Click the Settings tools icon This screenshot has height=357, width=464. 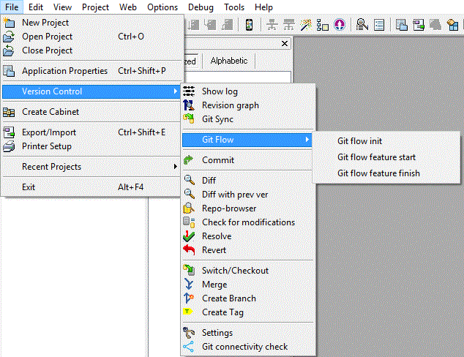click(x=189, y=333)
